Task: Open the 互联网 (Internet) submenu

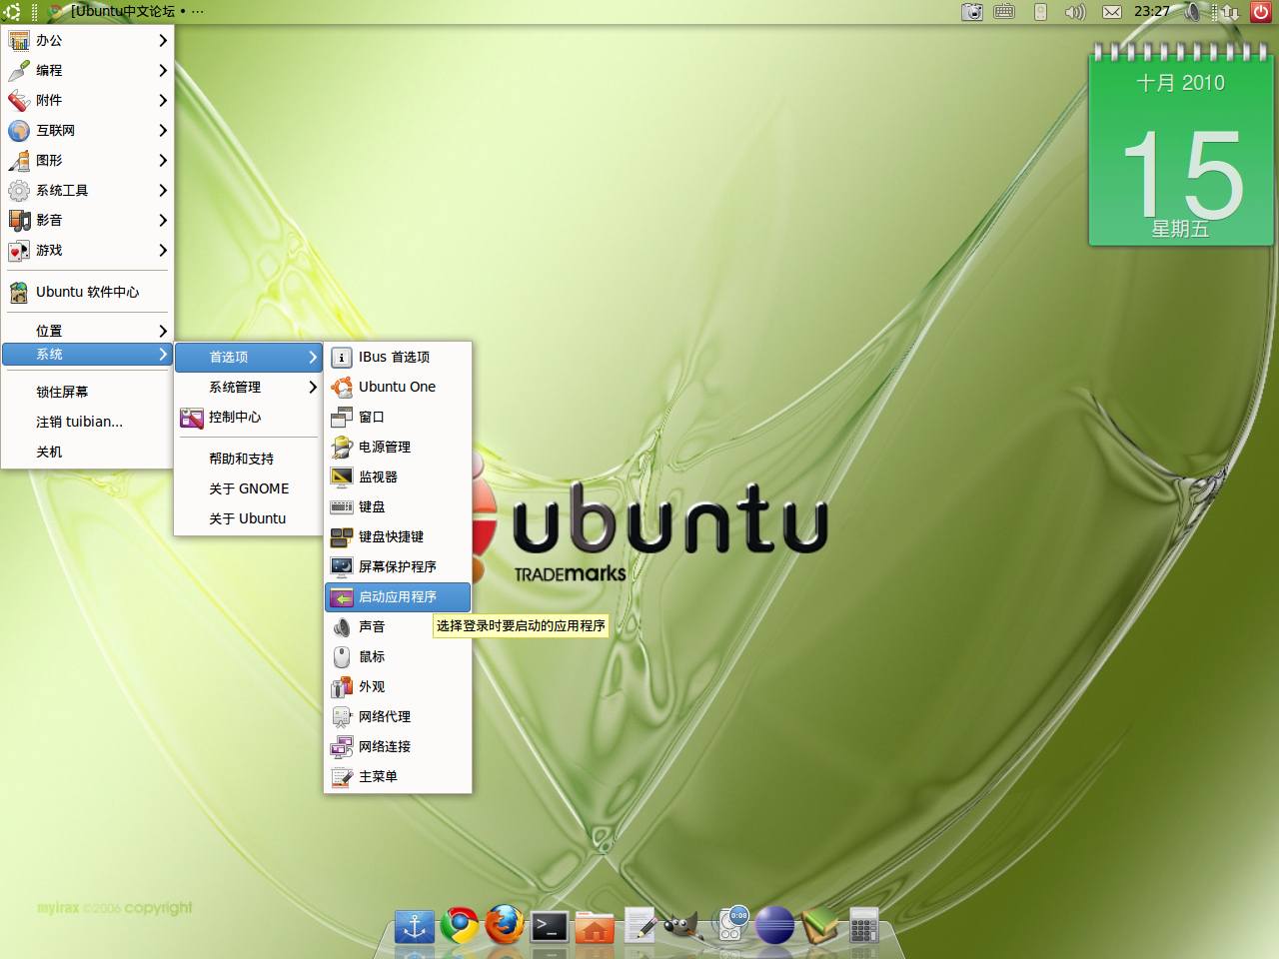Action: [88, 130]
